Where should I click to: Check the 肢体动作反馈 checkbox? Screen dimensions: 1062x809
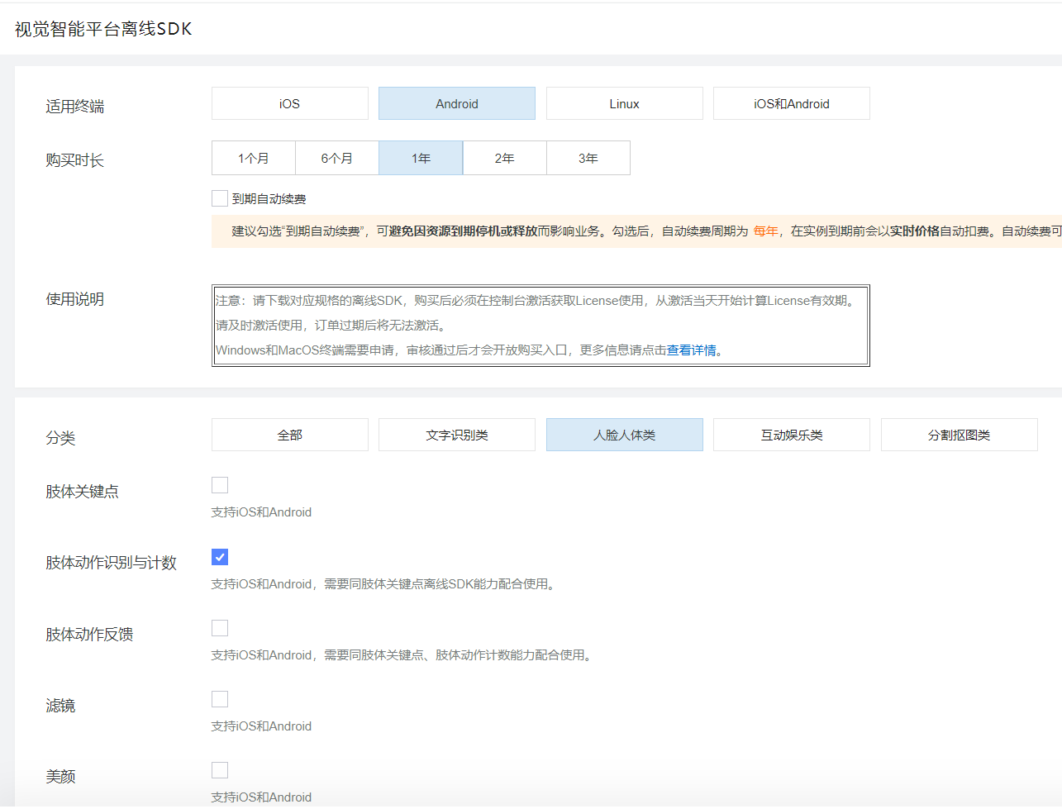click(220, 628)
